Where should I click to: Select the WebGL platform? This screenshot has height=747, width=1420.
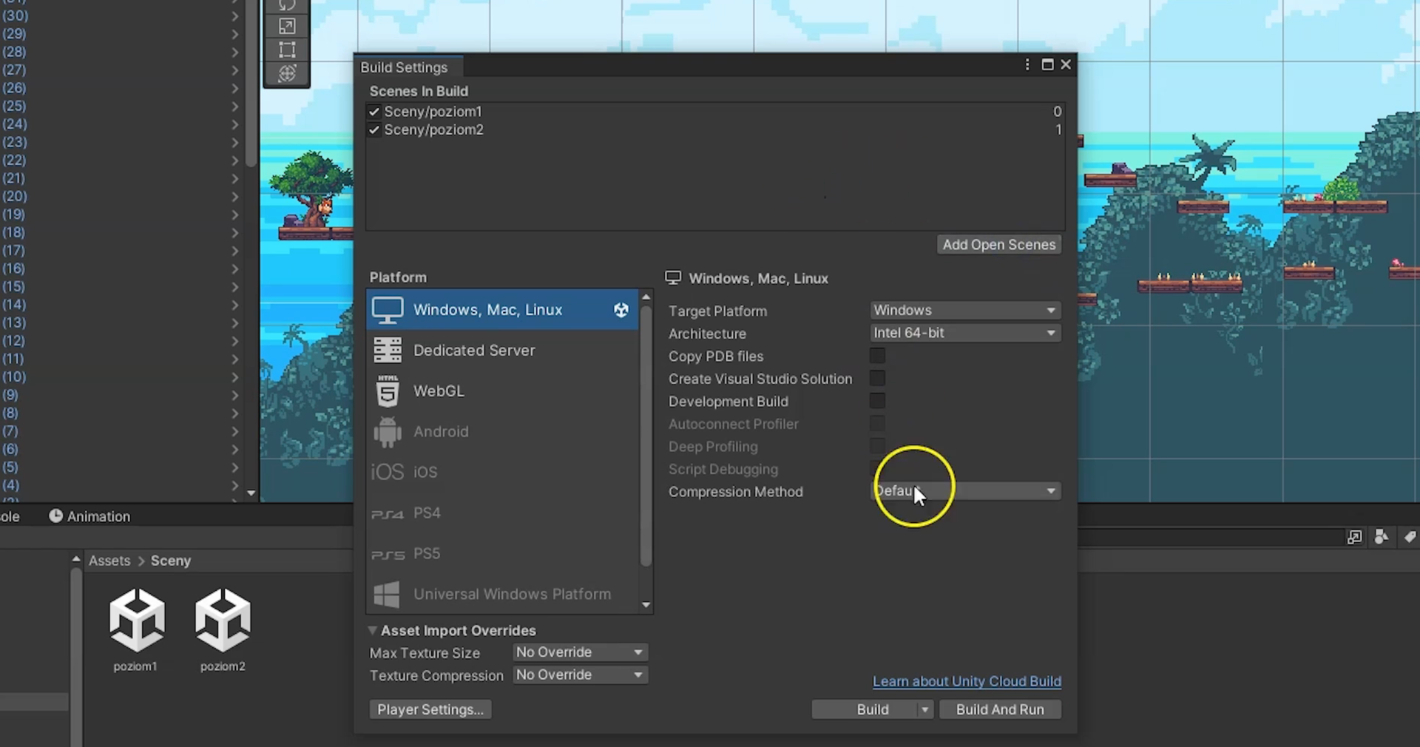click(439, 391)
